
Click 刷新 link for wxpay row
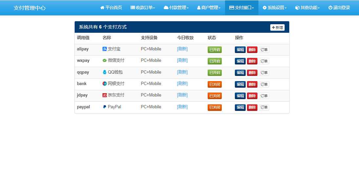tap(182, 61)
